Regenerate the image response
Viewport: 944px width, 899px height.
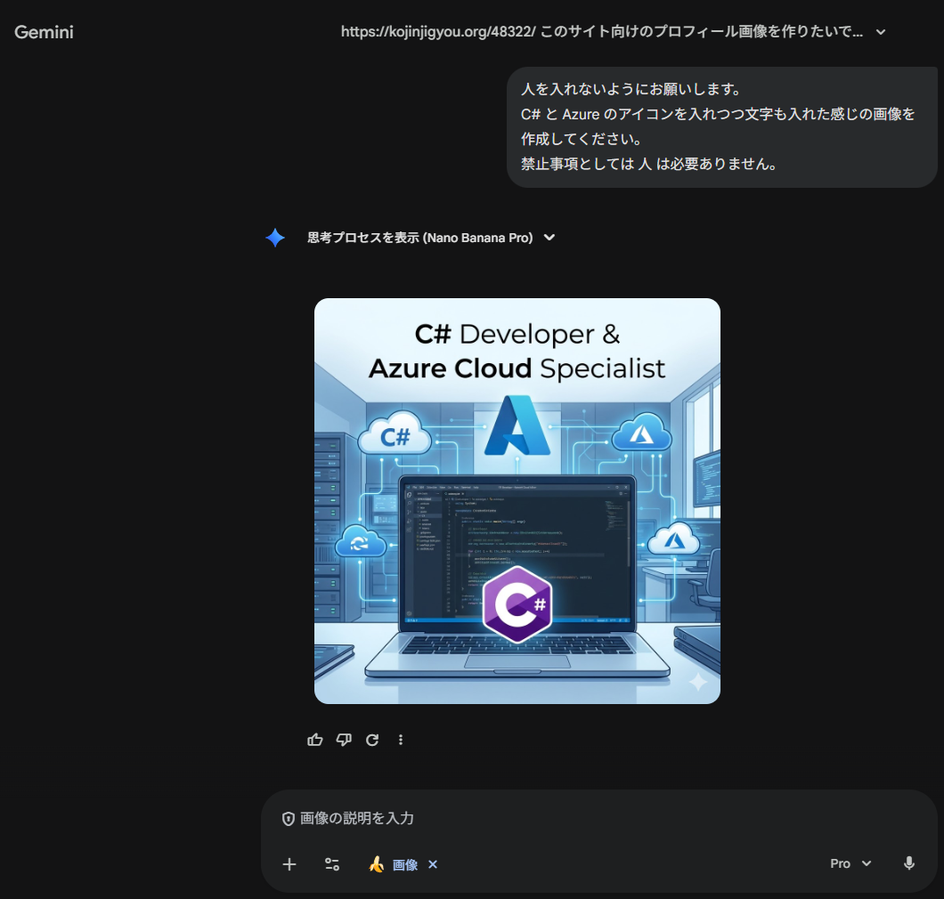click(371, 740)
